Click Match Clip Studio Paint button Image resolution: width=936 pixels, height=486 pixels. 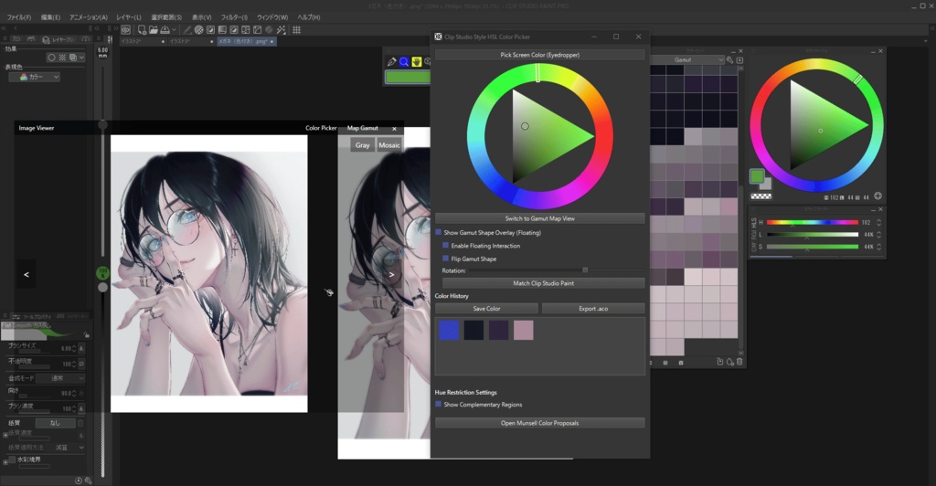(543, 283)
